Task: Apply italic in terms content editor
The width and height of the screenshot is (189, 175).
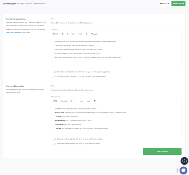Action: coord(67,34)
